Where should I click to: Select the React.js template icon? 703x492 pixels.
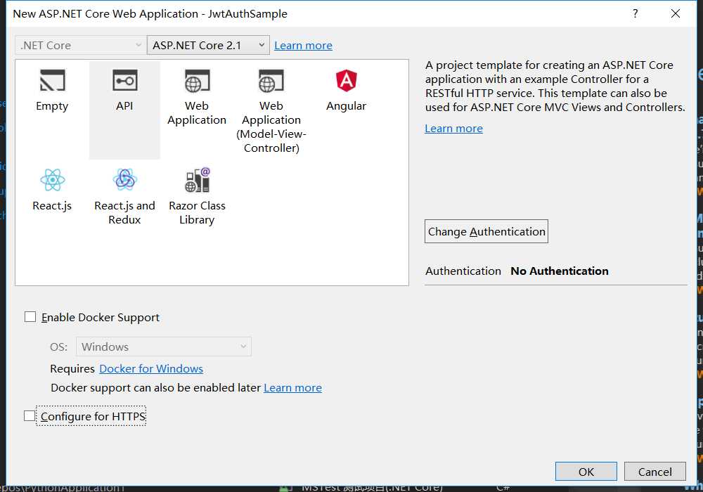pyautogui.click(x=53, y=180)
